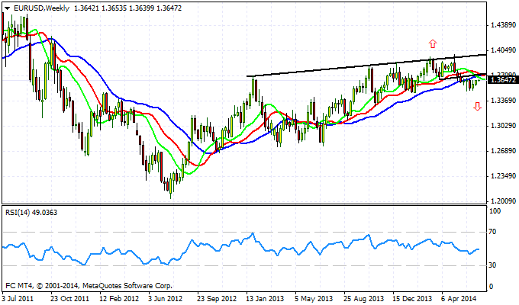Select the upper red arrow marker

[433, 43]
